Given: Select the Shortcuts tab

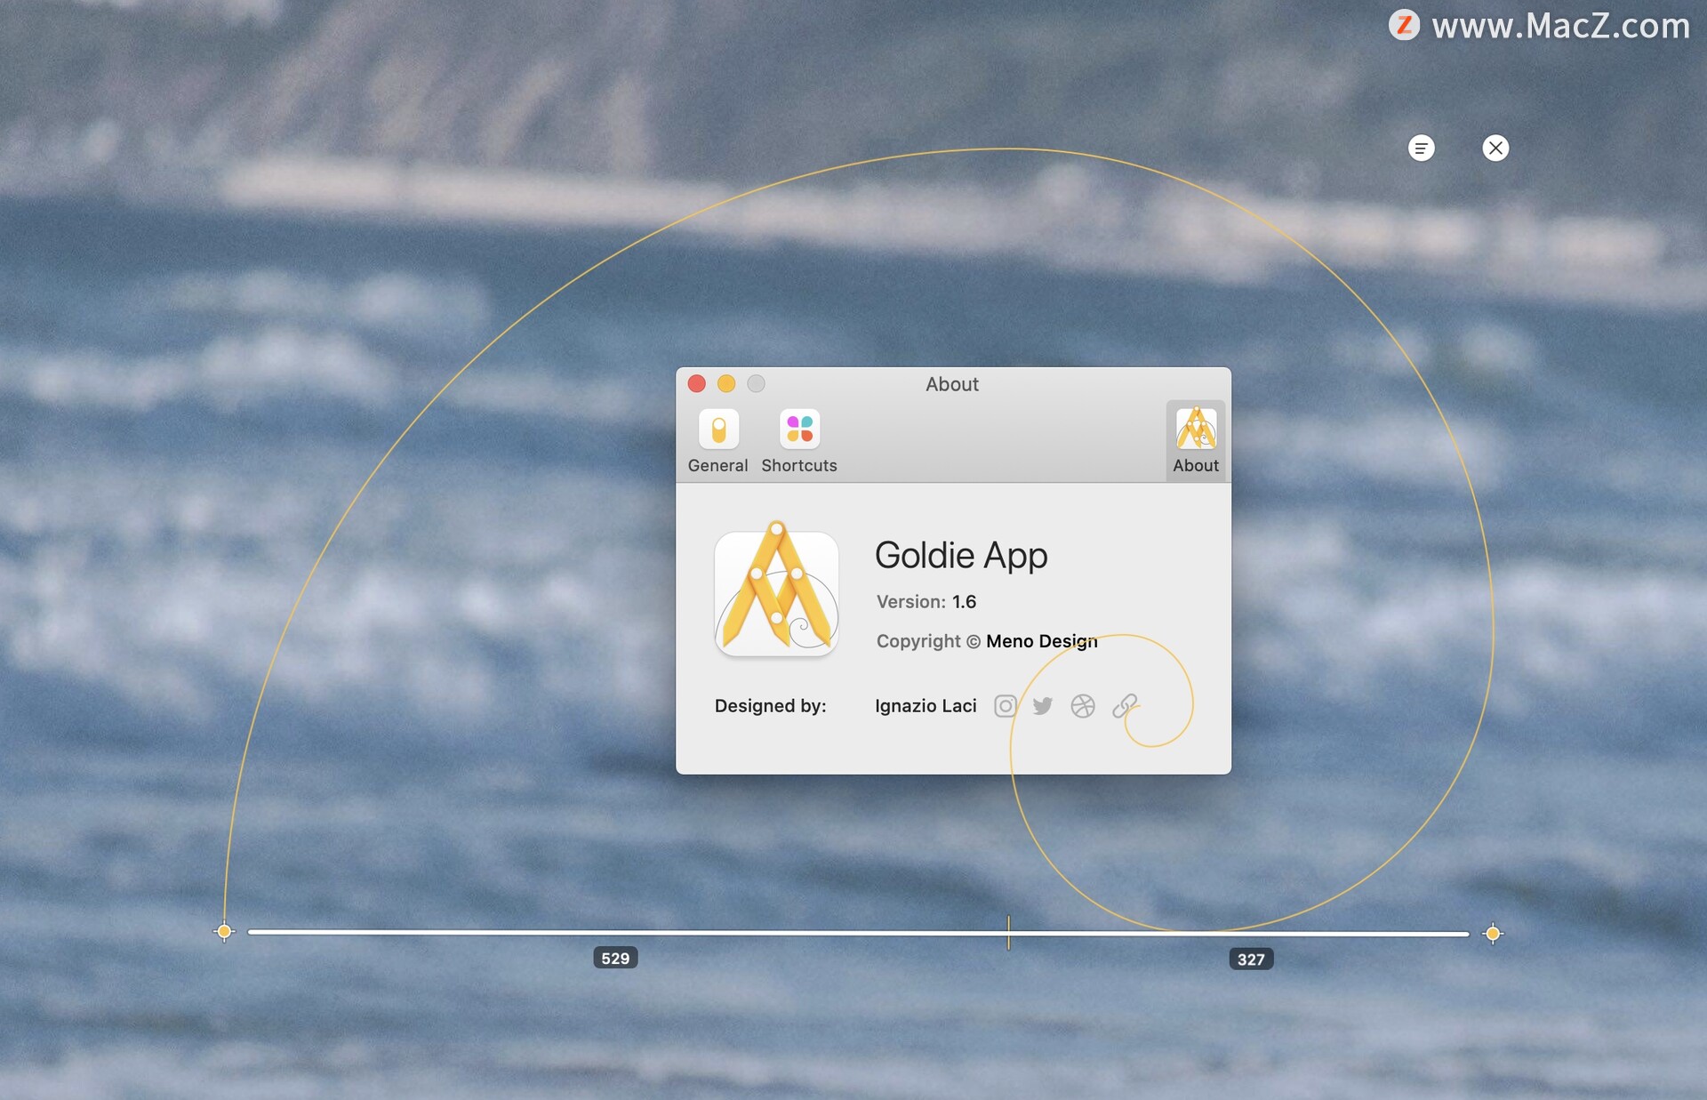Looking at the screenshot, I should 798,439.
